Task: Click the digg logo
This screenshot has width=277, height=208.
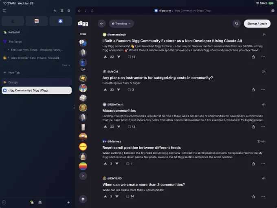Action: pyautogui.click(x=83, y=23)
